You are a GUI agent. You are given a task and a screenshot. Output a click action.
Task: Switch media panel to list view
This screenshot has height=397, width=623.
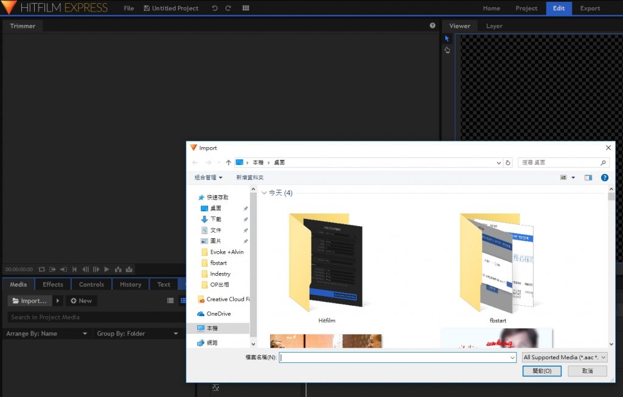click(170, 300)
